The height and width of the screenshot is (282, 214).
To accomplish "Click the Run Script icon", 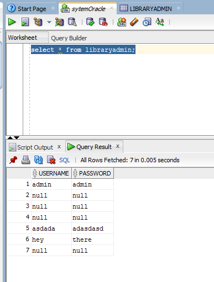I will [x=25, y=22].
